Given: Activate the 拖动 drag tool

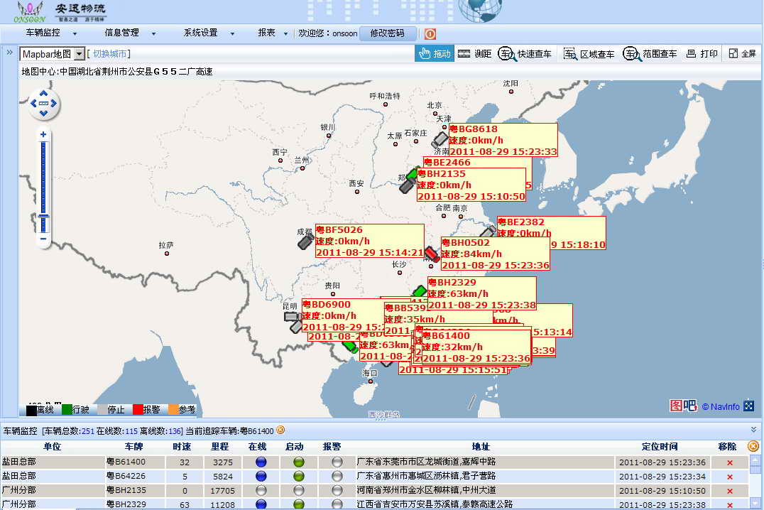Looking at the screenshot, I should (434, 54).
